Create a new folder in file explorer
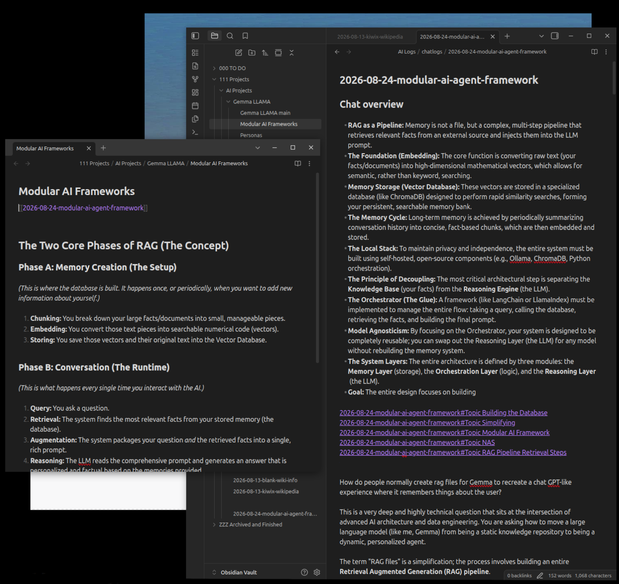619x584 pixels. [252, 53]
